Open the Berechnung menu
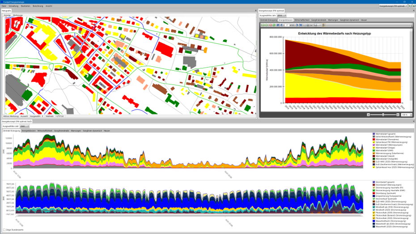The image size is (416, 234). tap(38, 6)
